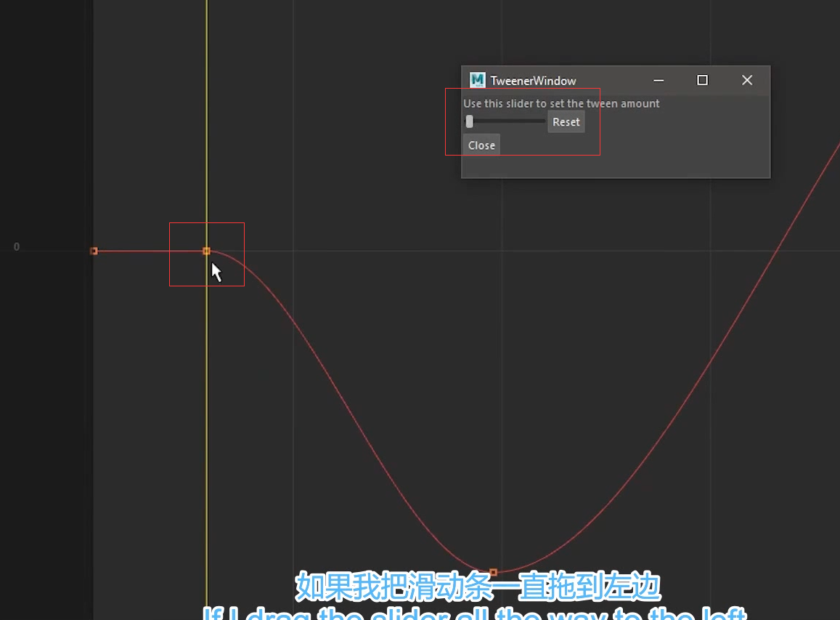Select the keyframe at the curve's lowest point
840x620 pixels.
[x=494, y=572]
